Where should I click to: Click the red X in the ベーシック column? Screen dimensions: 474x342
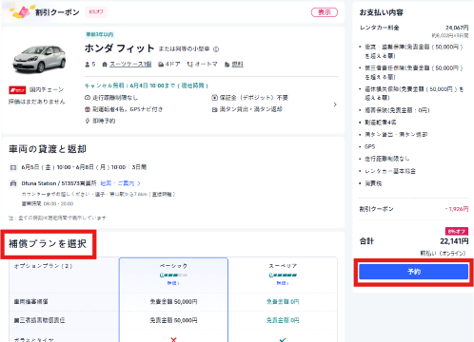pyautogui.click(x=173, y=339)
